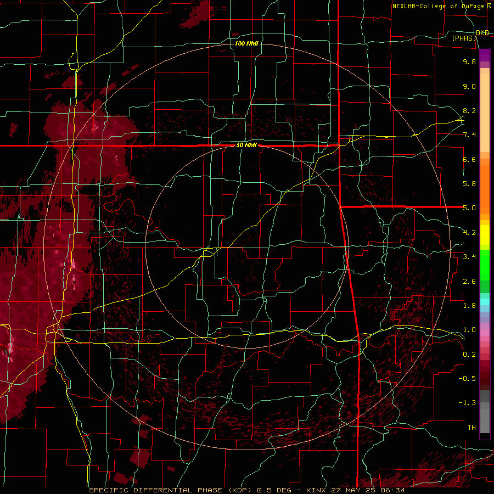The width and height of the screenshot is (494, 494).
Task: Click the 3.4 value on the scale
Action: click(x=469, y=257)
